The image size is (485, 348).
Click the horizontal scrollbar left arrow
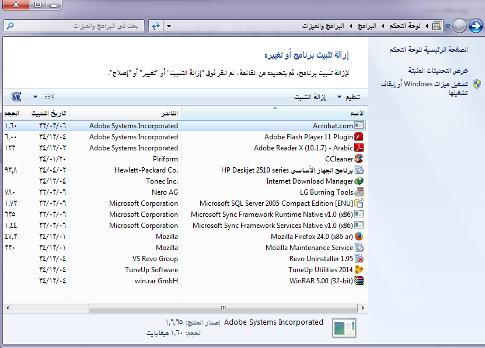[8, 308]
